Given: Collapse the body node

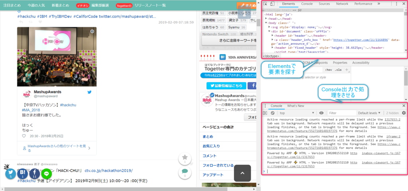Looking at the screenshot, I should pos(266,23).
